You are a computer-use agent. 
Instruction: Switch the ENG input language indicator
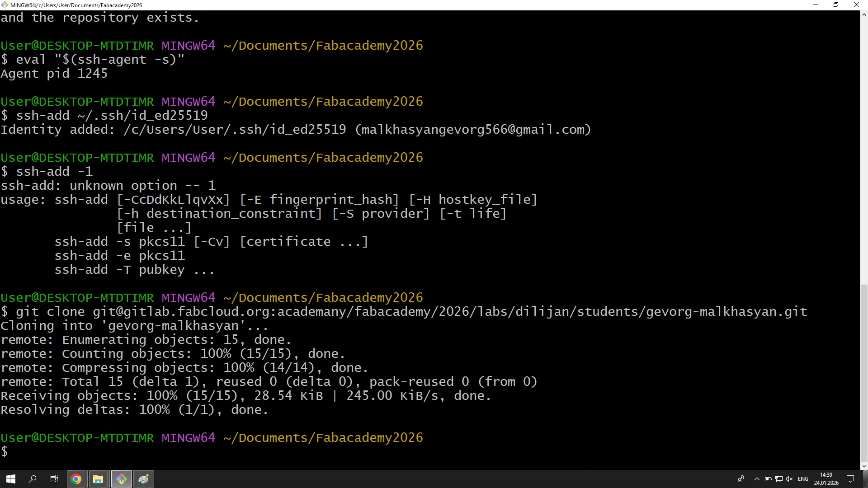point(803,479)
